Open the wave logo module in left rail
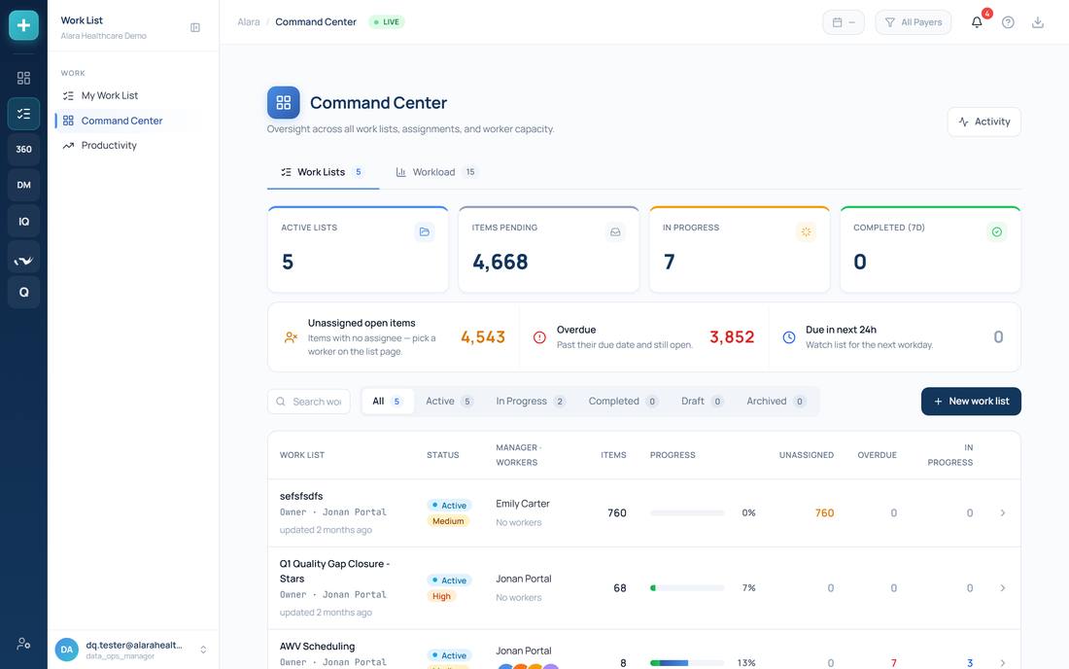This screenshot has width=1069, height=669. pyautogui.click(x=23, y=257)
